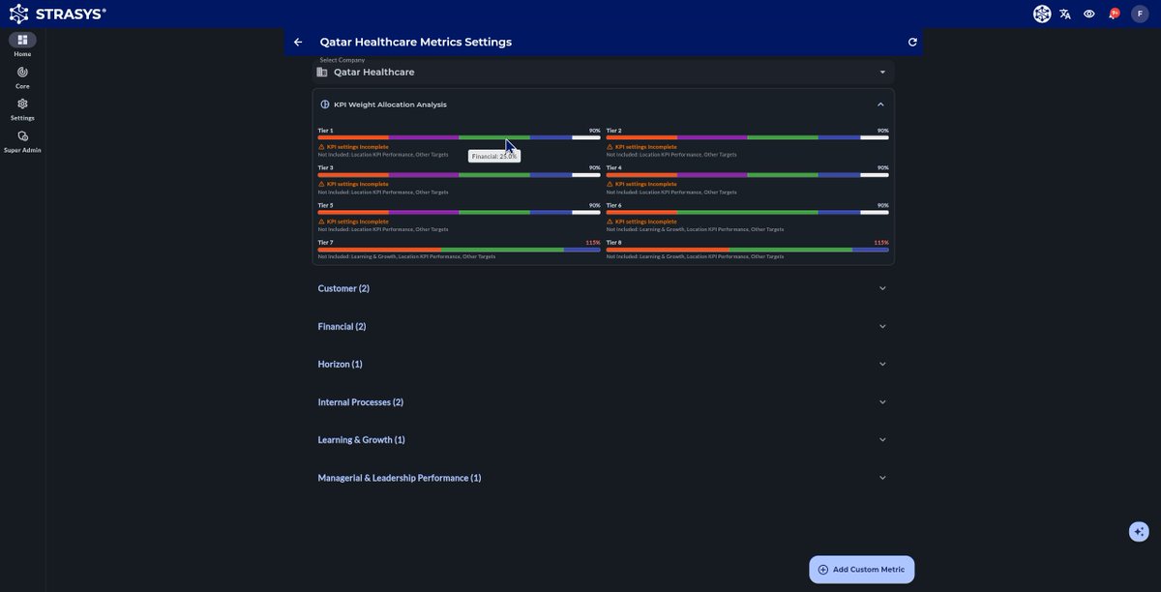
Task: Click the STRASYS logo
Action: point(57,14)
